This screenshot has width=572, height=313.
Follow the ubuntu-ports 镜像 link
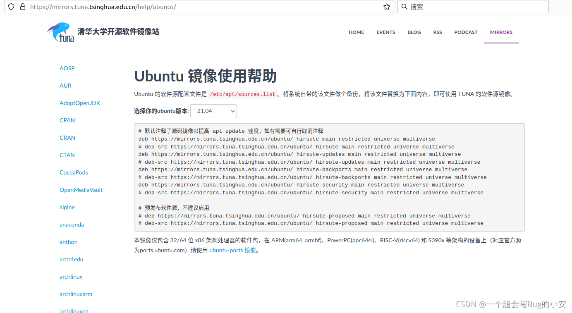pyautogui.click(x=232, y=250)
